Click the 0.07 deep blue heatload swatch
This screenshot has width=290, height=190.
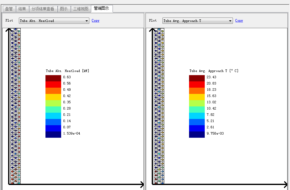point(53,128)
